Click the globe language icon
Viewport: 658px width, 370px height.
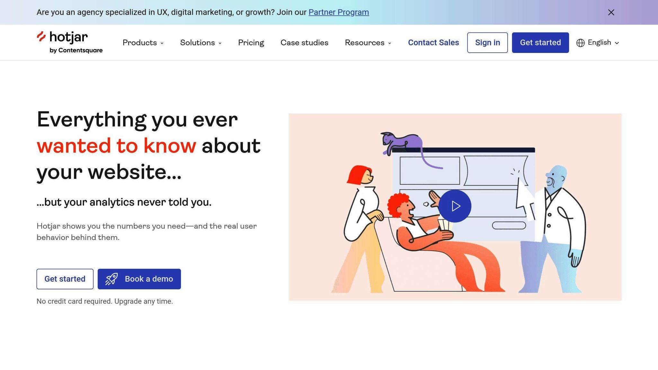point(580,43)
